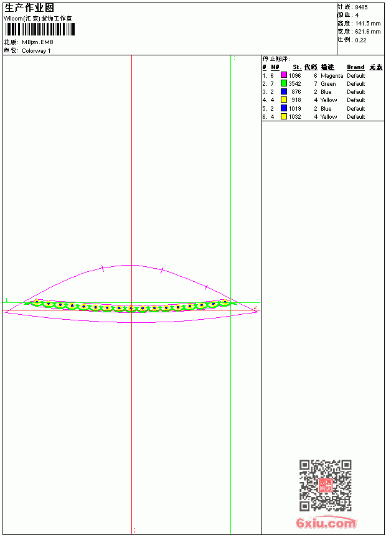The height and width of the screenshot is (535, 386).
Task: Select the MBjzn.EMB file name text
Action: tap(37, 42)
